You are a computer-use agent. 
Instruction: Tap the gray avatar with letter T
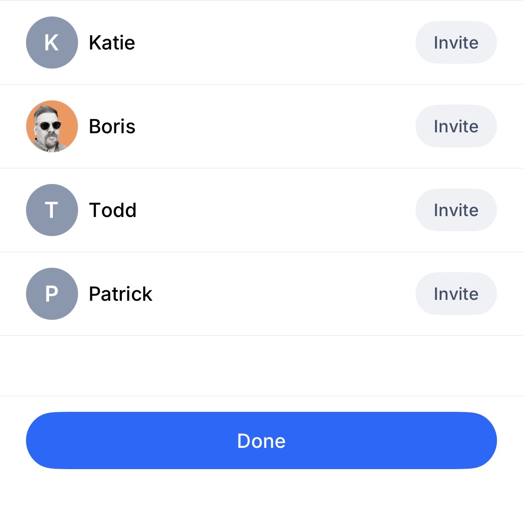[x=52, y=210]
